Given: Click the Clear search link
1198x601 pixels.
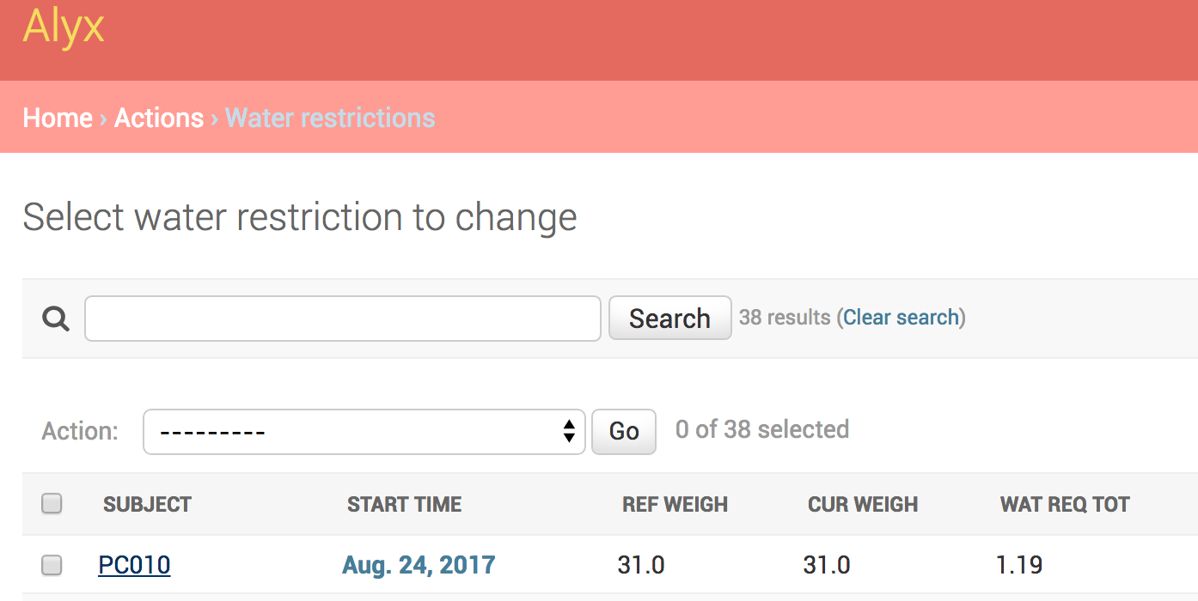Looking at the screenshot, I should (902, 317).
